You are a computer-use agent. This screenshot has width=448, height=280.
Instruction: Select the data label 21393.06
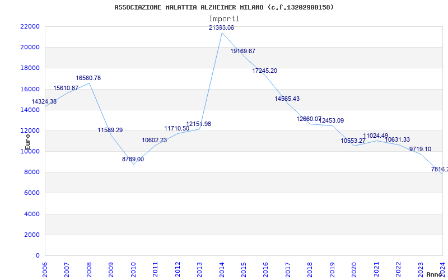pos(221,27)
